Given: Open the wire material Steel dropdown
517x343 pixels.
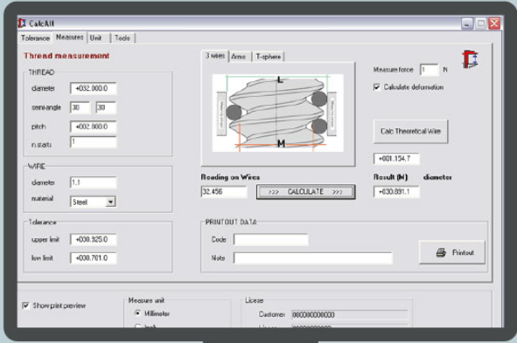Looking at the screenshot, I should 111,202.
